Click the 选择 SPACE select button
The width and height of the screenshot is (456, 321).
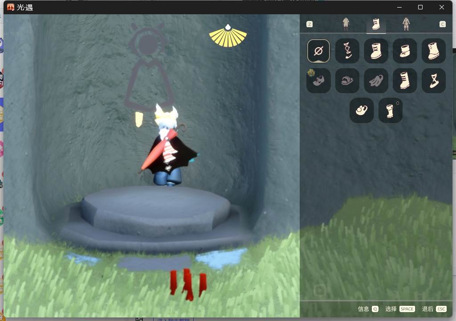400,309
